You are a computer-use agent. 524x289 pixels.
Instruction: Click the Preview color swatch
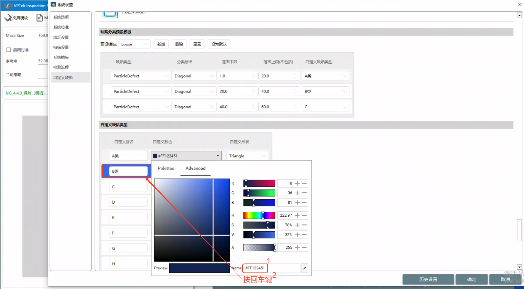(199, 268)
